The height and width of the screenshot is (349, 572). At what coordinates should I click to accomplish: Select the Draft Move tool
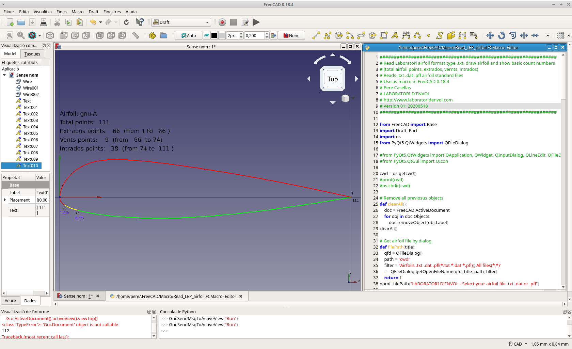(x=490, y=35)
